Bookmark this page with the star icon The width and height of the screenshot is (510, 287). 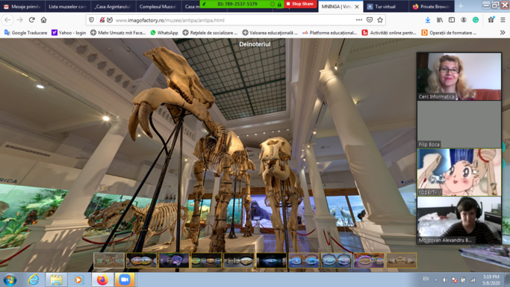tap(380, 20)
